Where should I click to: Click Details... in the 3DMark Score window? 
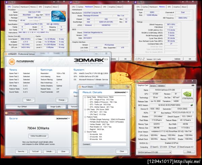coord(49,152)
